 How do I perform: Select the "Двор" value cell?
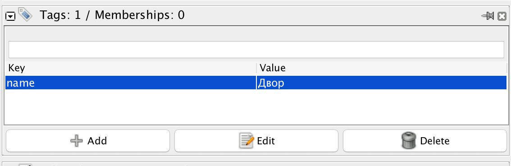click(x=382, y=83)
